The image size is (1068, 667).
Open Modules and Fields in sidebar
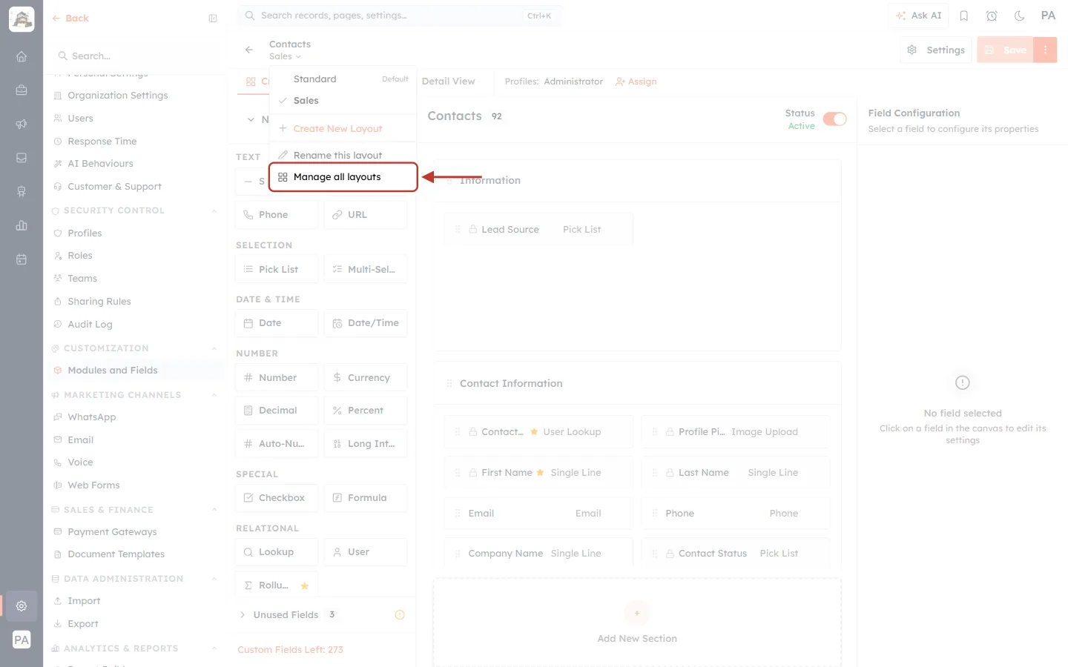pyautogui.click(x=136, y=371)
